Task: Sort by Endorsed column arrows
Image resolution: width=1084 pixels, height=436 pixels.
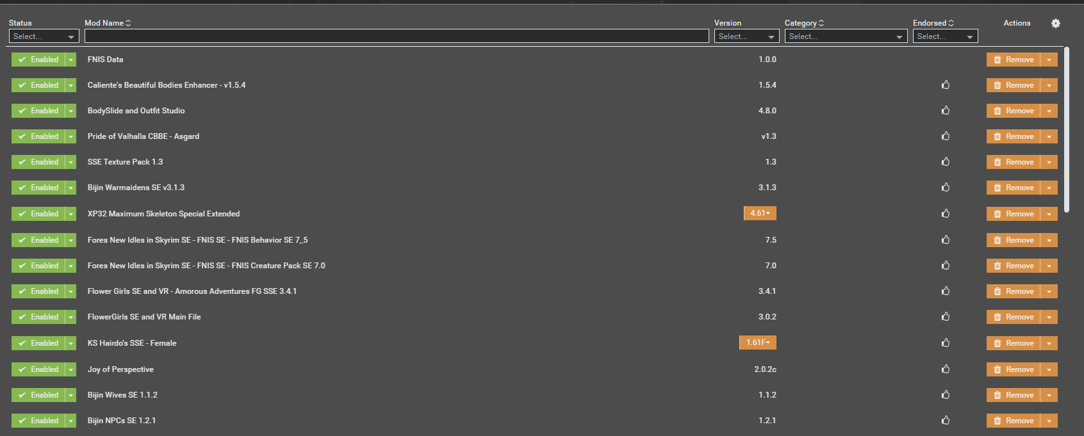Action: coord(951,23)
